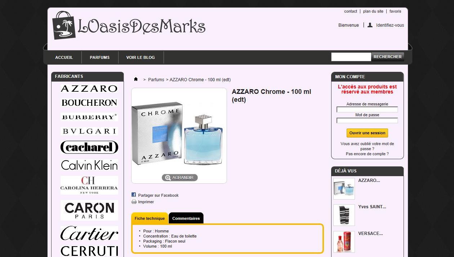Focus the Mot de passe field
Viewport: 454px width, 257px height.
point(367,121)
